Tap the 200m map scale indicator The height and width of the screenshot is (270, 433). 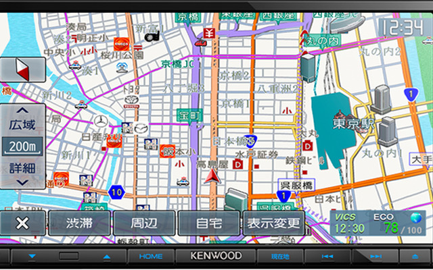[22, 146]
